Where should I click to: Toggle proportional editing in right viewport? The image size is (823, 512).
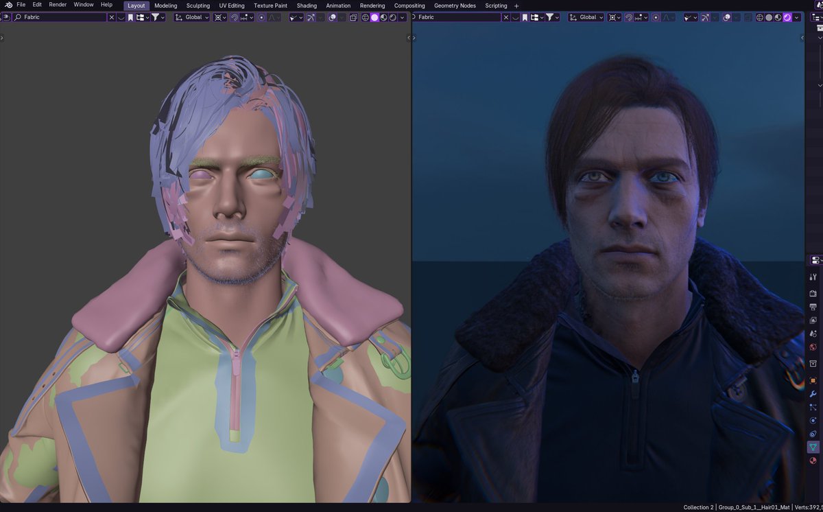coord(656,17)
